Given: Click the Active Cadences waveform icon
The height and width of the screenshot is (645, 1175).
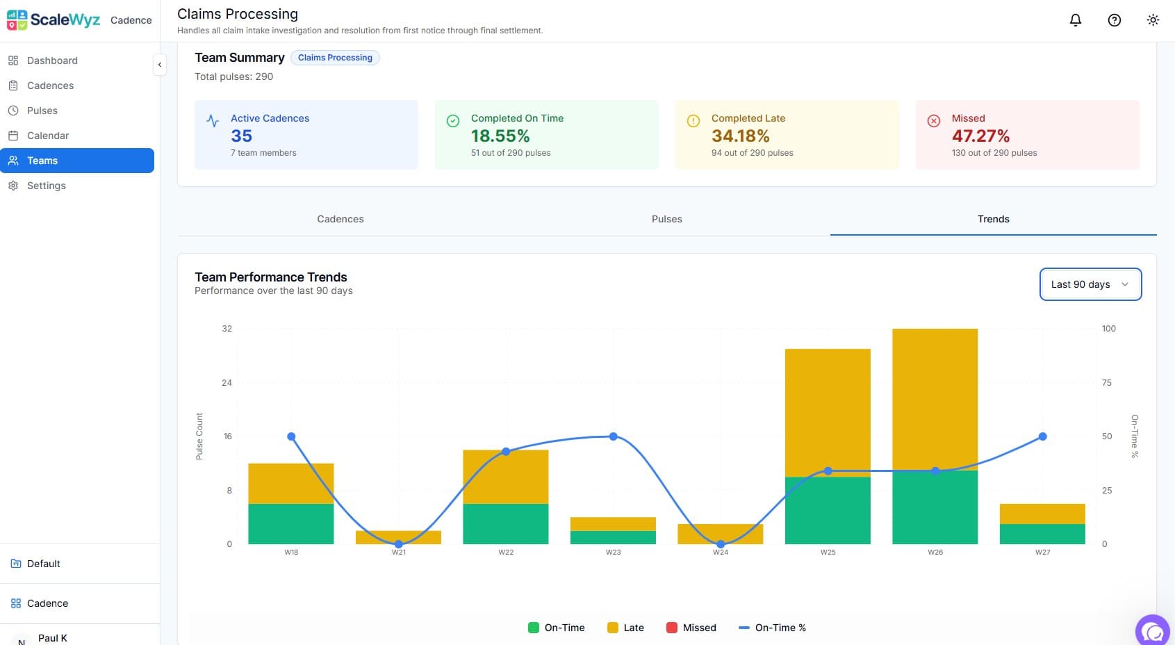Looking at the screenshot, I should pos(213,120).
